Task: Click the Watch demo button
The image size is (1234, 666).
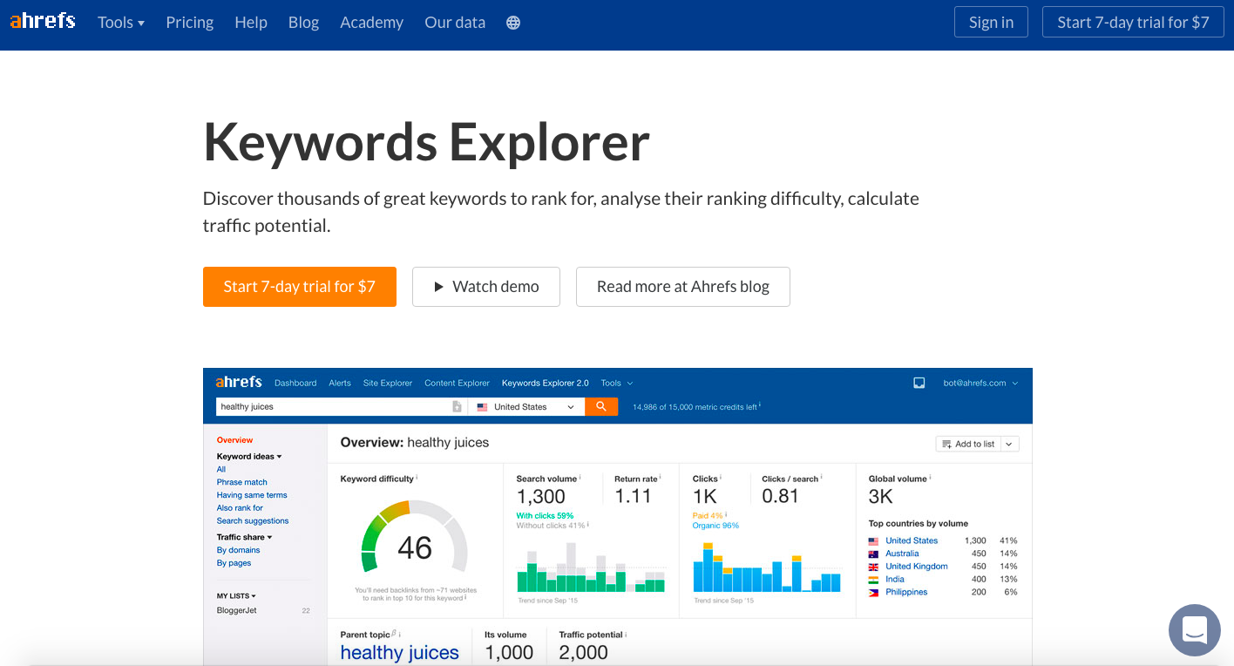Action: tap(486, 287)
